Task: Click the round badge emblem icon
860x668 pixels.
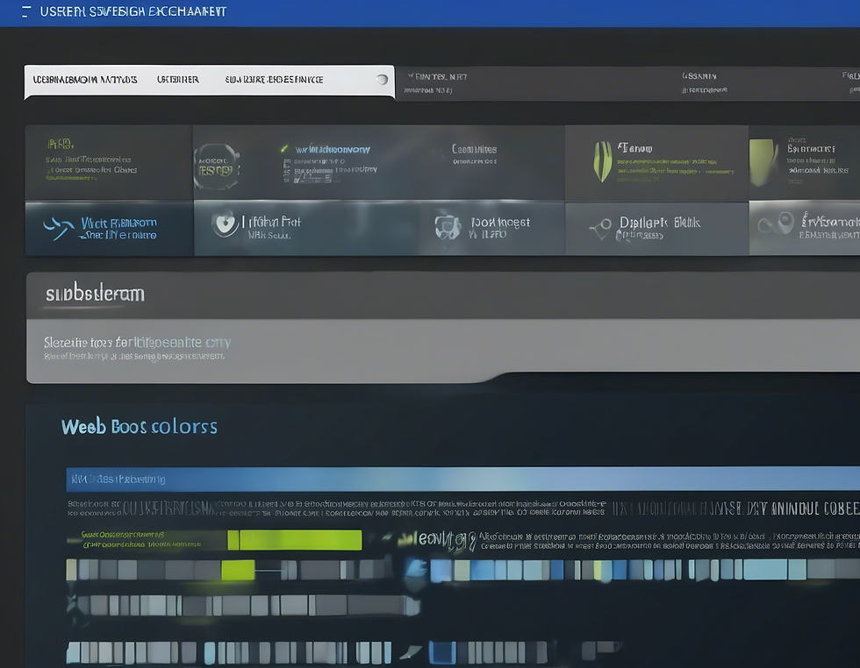Action: [217, 167]
